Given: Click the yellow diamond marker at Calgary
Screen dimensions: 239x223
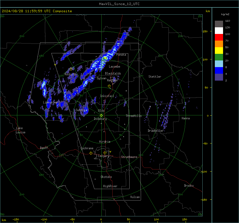Looking at the screenshot, I should click(105, 153).
